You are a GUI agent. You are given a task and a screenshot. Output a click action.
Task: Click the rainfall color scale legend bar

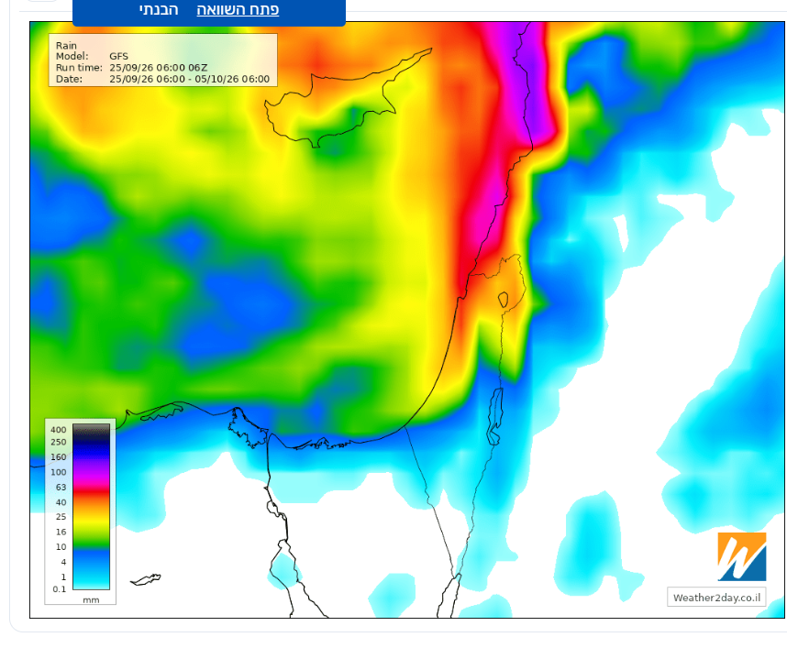92,507
